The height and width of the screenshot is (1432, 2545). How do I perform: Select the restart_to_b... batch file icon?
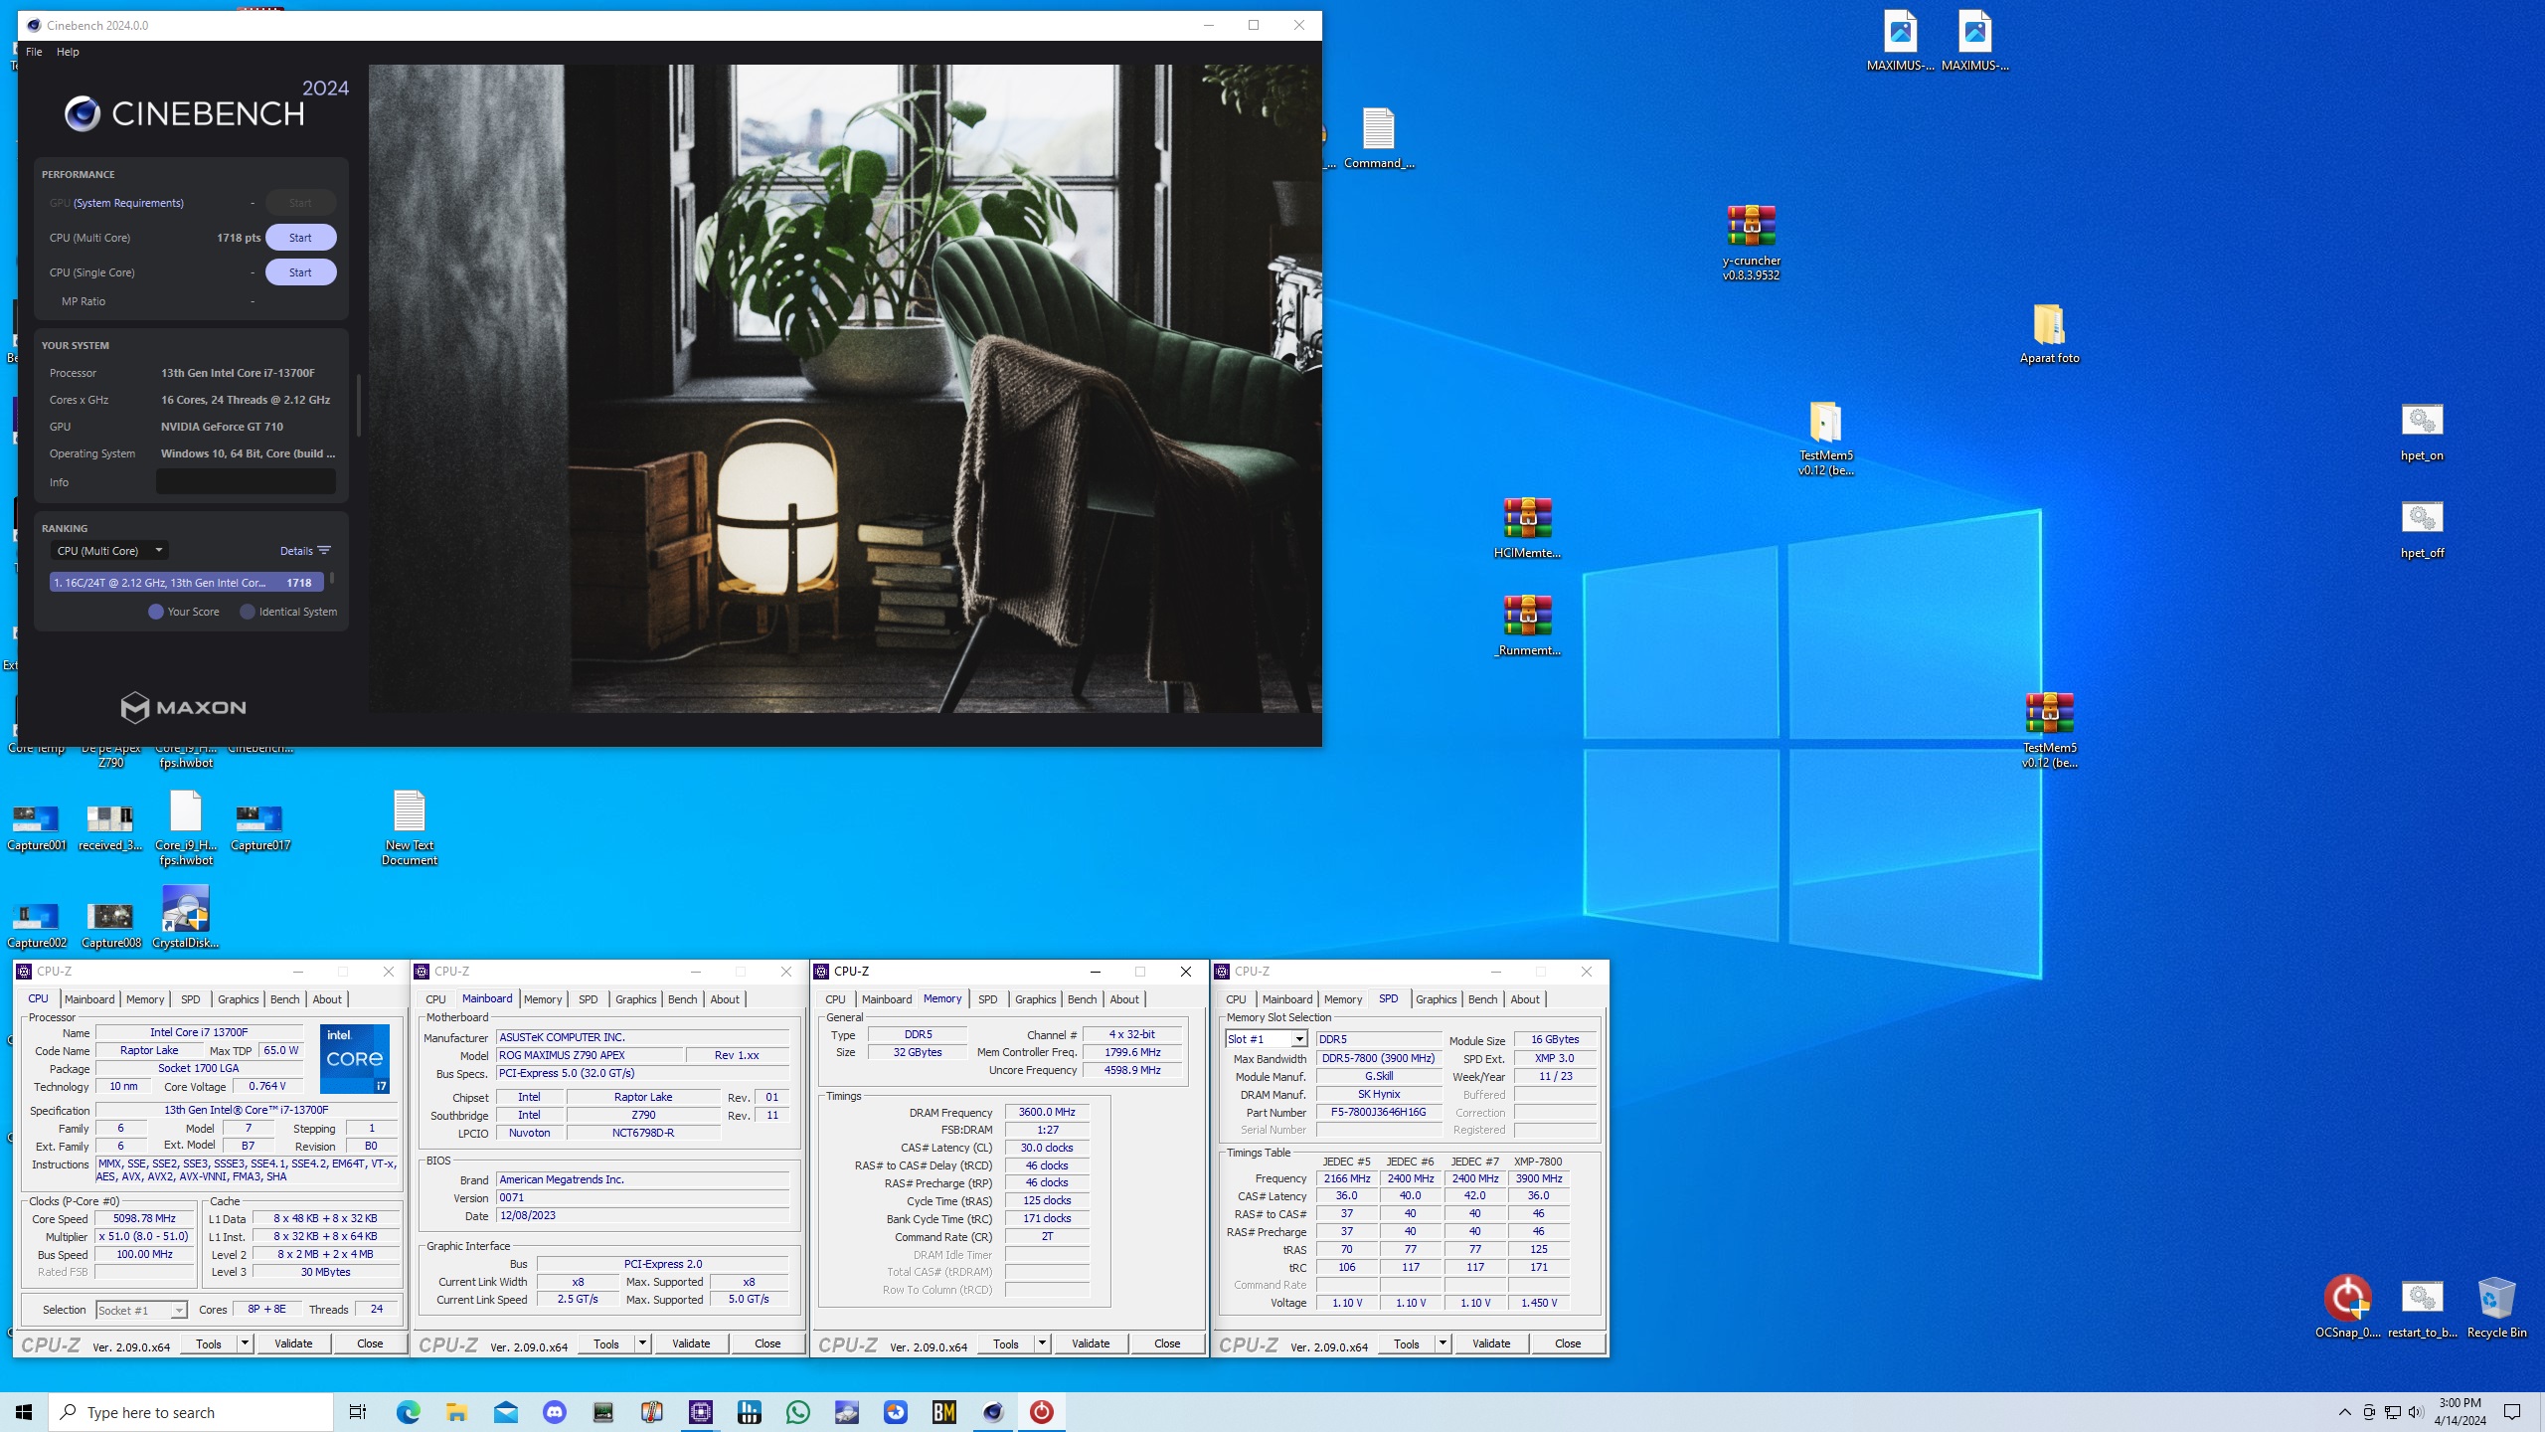(2422, 1308)
